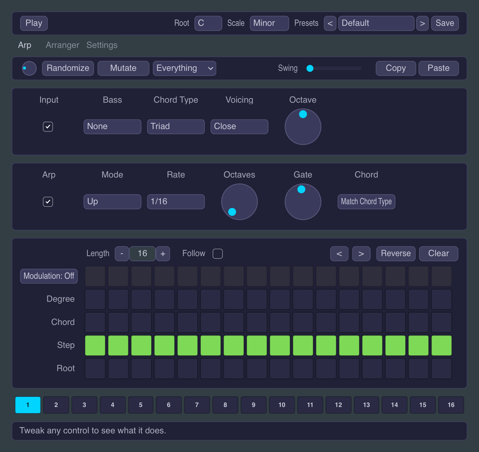Select pattern slot 11

(310, 405)
